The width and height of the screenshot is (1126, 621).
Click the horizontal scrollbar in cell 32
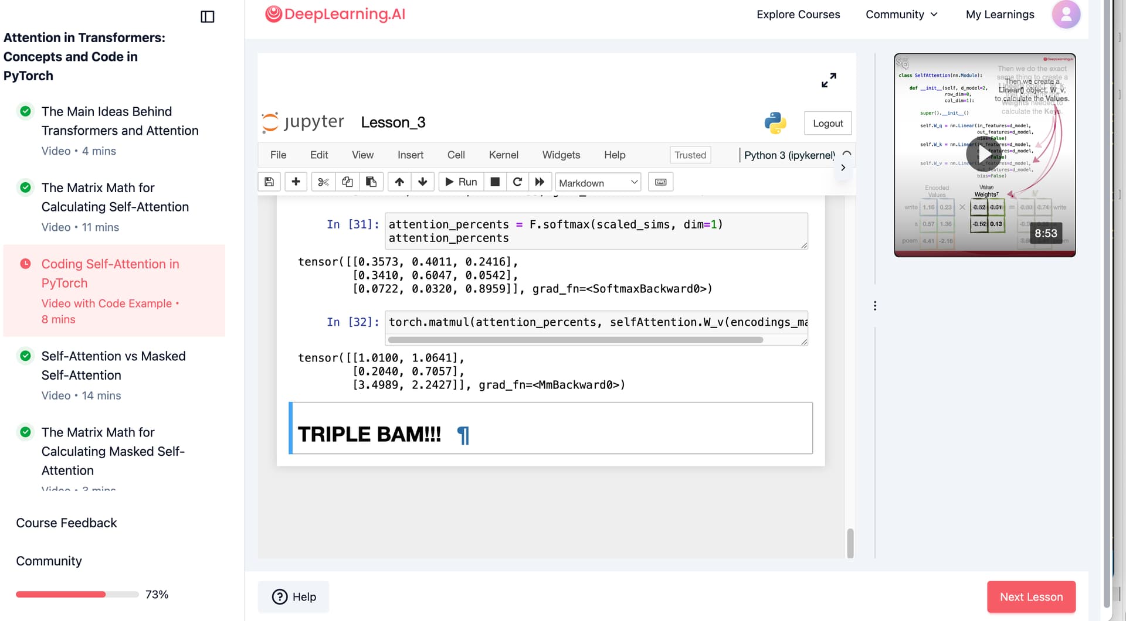click(x=575, y=340)
